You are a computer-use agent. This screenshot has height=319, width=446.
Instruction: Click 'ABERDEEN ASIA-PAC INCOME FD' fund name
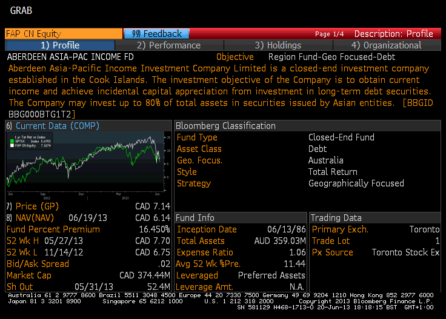pos(70,57)
